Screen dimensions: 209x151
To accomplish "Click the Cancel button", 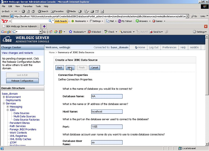I will tap(95, 68).
